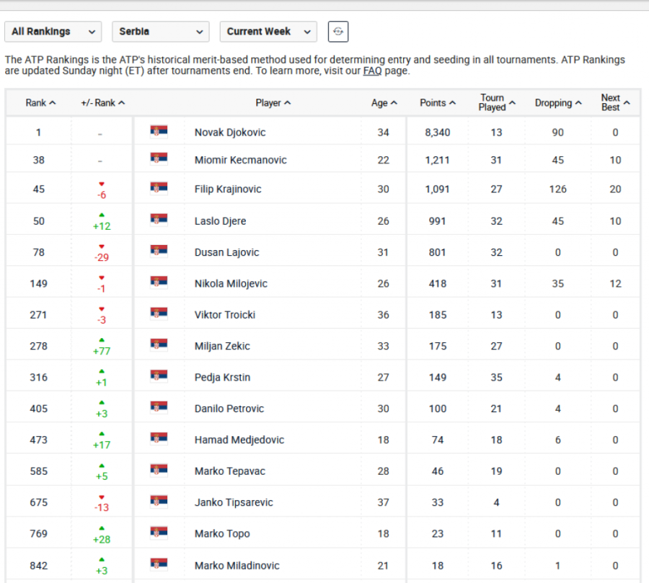The width and height of the screenshot is (649, 583).
Task: Sort by Tourn Played column
Action: pos(497,103)
